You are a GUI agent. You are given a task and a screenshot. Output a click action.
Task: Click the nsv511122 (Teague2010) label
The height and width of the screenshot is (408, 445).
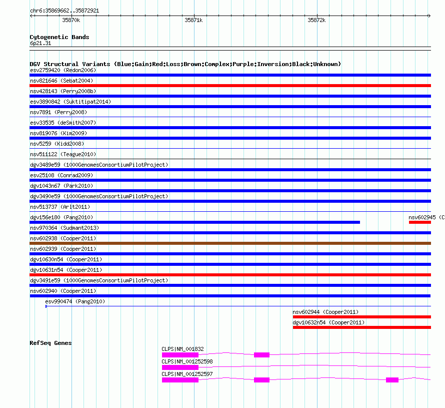click(x=63, y=154)
